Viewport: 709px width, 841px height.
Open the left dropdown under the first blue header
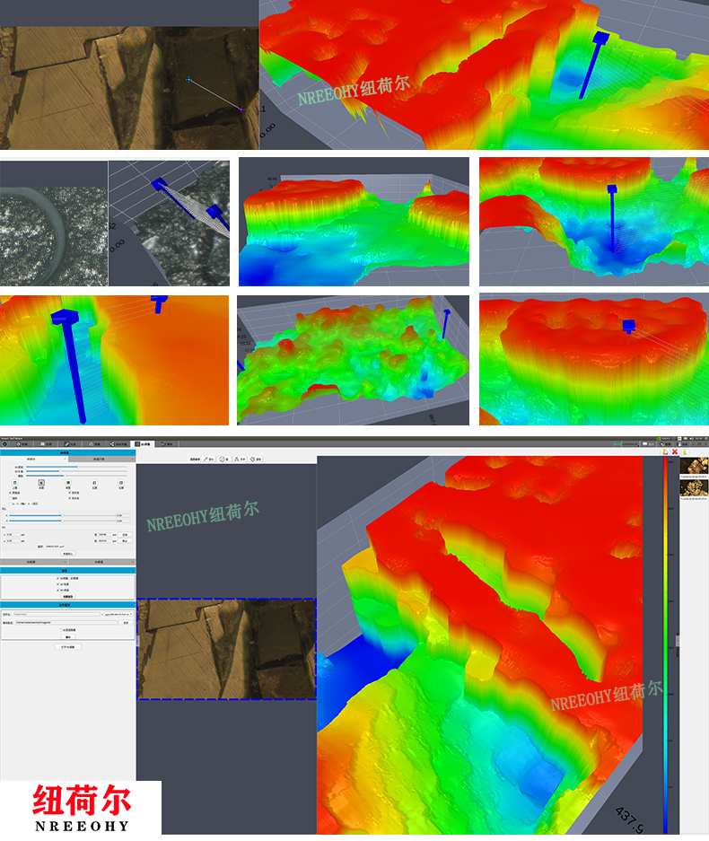coord(34,460)
